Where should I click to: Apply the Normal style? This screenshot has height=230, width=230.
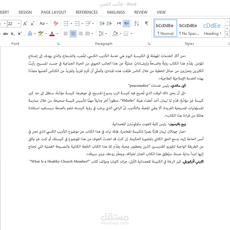165,28
